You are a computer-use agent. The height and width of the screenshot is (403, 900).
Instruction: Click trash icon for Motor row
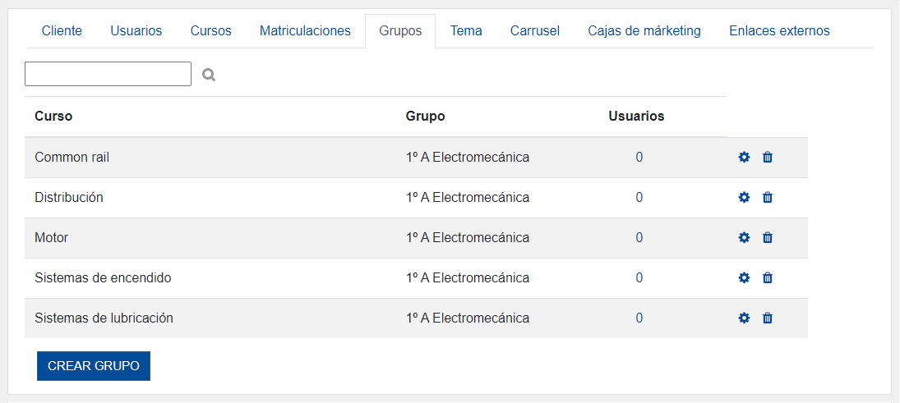(x=768, y=237)
